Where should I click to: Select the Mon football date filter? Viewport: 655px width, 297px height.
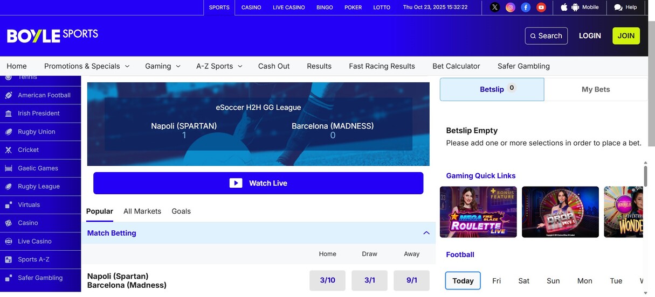click(584, 281)
